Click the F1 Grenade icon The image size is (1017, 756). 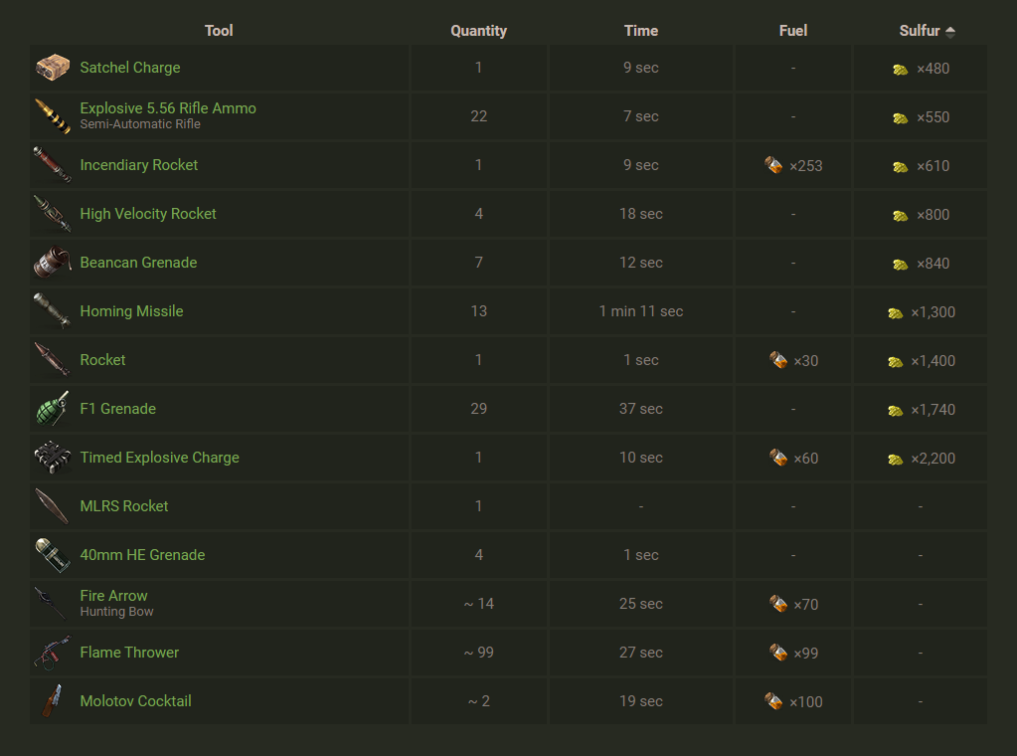coord(53,409)
